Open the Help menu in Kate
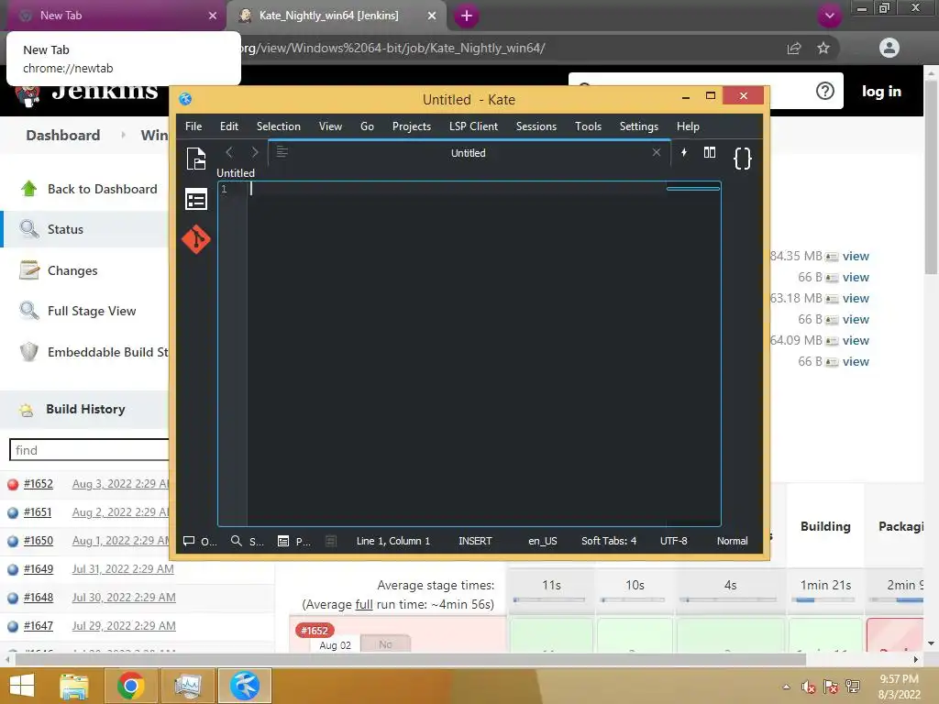 click(688, 126)
